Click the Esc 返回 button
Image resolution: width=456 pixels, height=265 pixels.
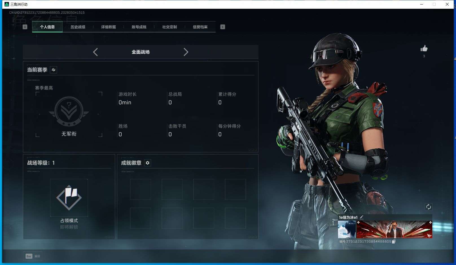[x=33, y=256]
